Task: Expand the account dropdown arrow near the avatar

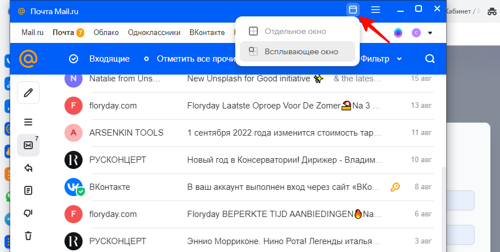Action: coord(430,33)
